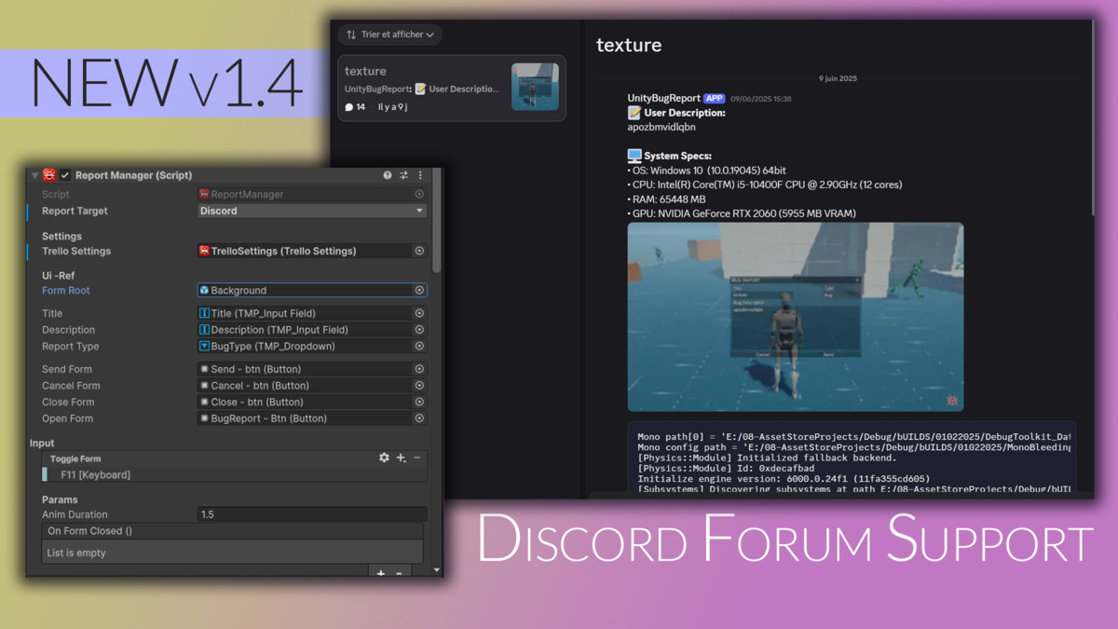1118x629 pixels.
Task: Click the object picker for Description field
Action: 419,330
